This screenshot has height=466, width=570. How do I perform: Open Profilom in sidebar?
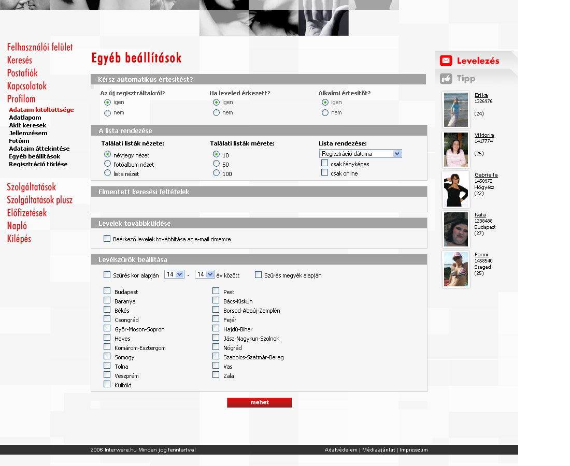click(x=21, y=99)
